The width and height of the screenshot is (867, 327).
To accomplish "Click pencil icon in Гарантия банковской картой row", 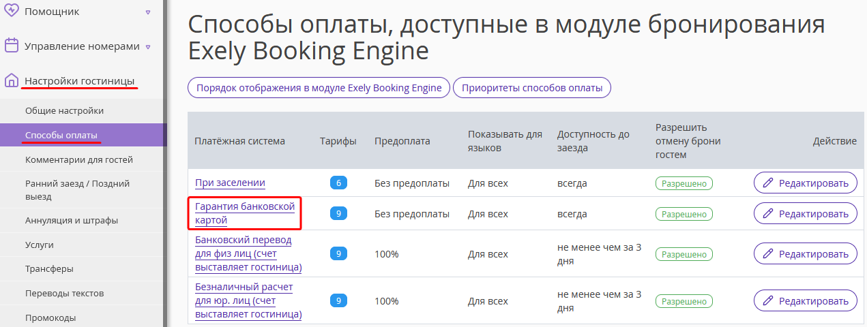I will coord(768,213).
